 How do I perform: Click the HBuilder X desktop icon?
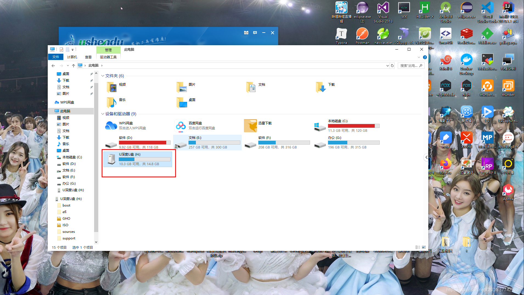[x=425, y=10]
